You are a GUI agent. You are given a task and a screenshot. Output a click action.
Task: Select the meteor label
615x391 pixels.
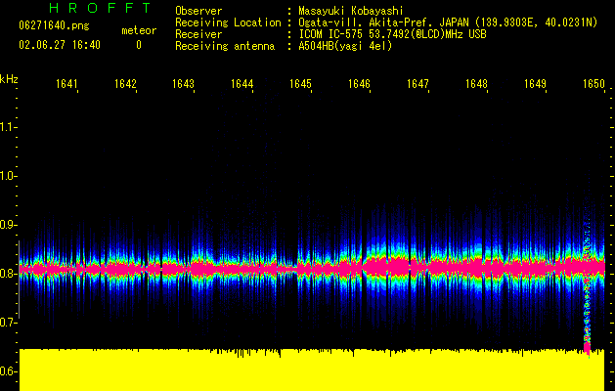point(138,31)
